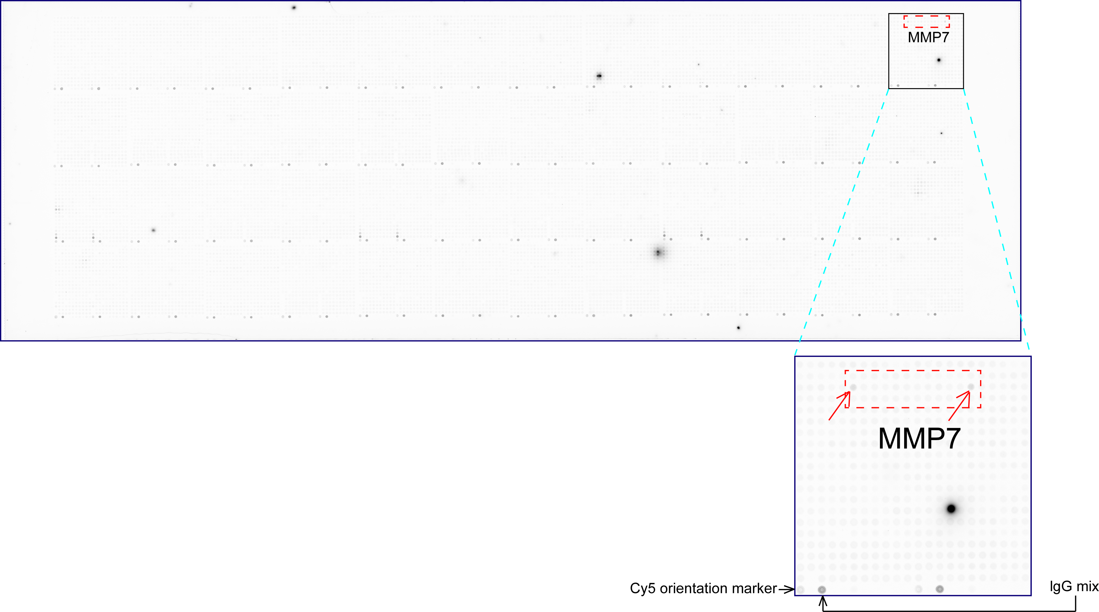Select the "IgG mix" label
Viewport: 1099px width, 612px height.
(x=1074, y=587)
